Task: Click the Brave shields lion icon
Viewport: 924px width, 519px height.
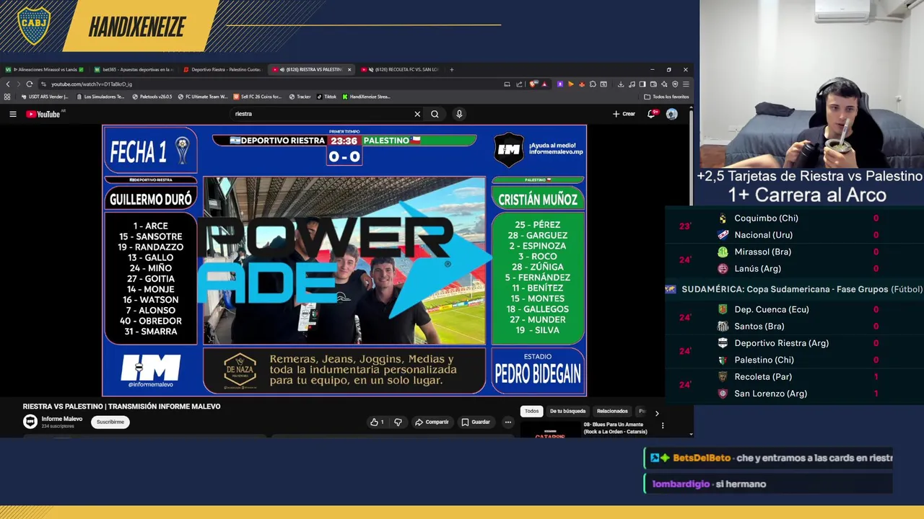Action: pos(533,84)
